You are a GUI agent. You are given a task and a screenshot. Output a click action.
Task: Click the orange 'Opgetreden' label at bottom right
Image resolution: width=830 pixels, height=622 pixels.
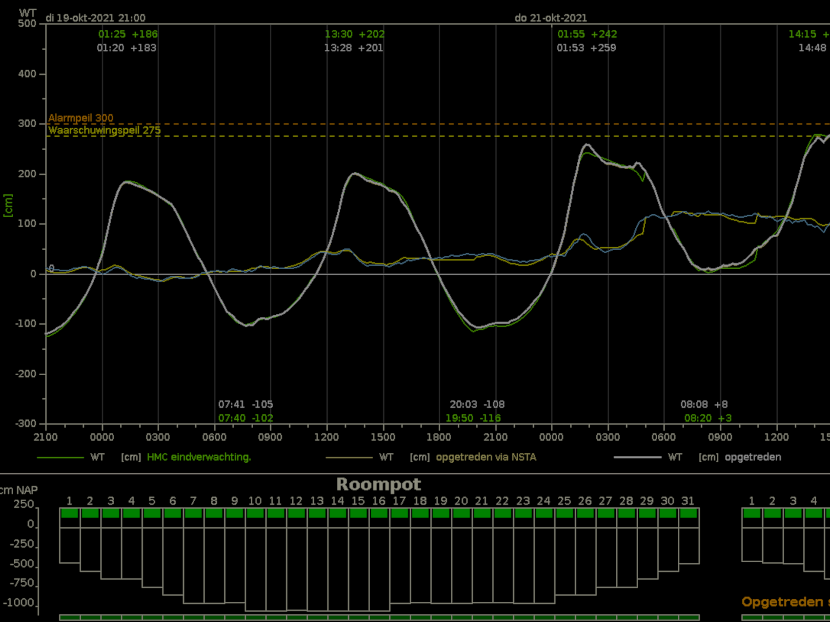[783, 602]
